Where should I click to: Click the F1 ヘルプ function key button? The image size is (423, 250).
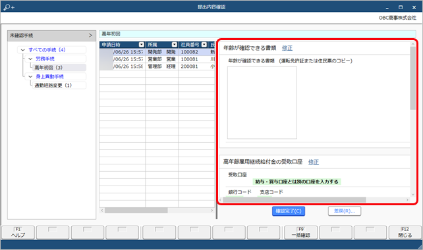pyautogui.click(x=18, y=232)
